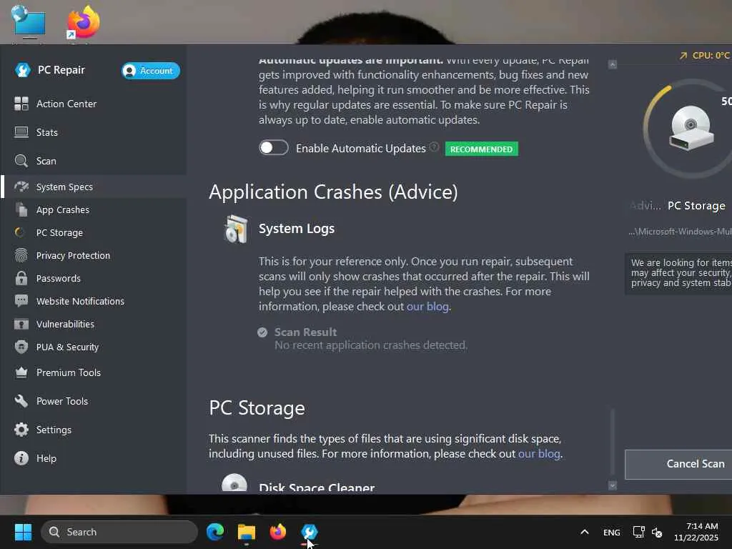Click the CPU temperature indicator
Image resolution: width=732 pixels, height=549 pixels.
[x=705, y=55]
